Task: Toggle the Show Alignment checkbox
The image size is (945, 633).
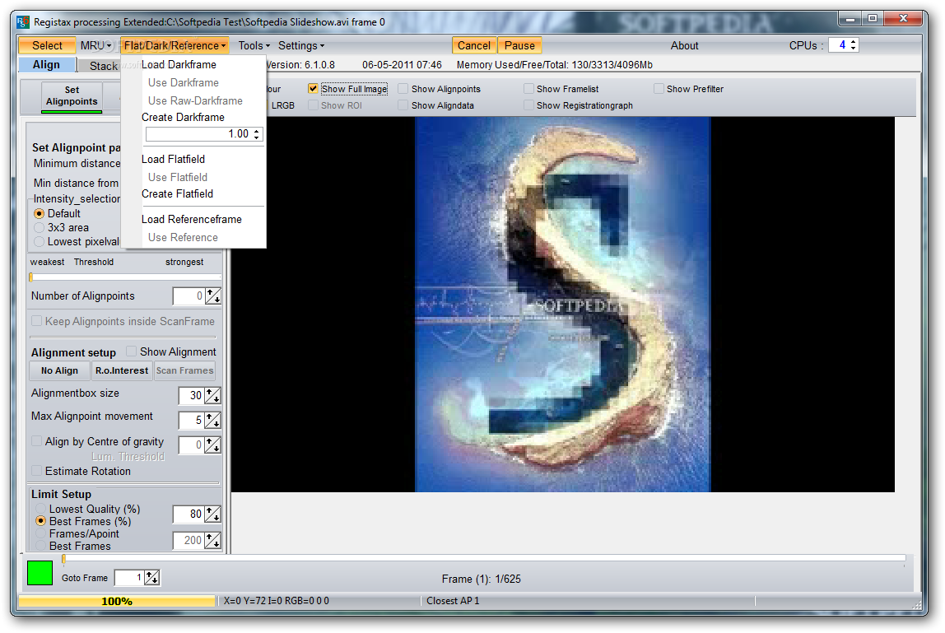Action: point(132,351)
